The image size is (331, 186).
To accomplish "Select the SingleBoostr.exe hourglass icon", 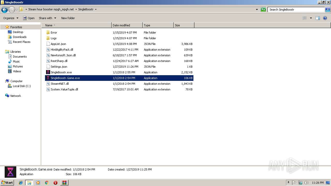I will point(48,72).
